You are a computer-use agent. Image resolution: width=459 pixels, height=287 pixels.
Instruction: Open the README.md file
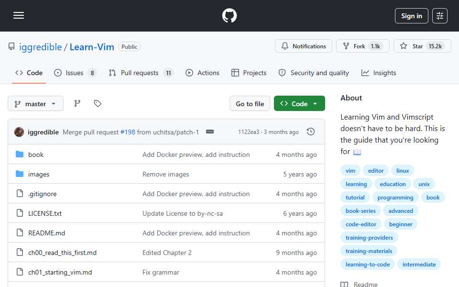click(46, 233)
